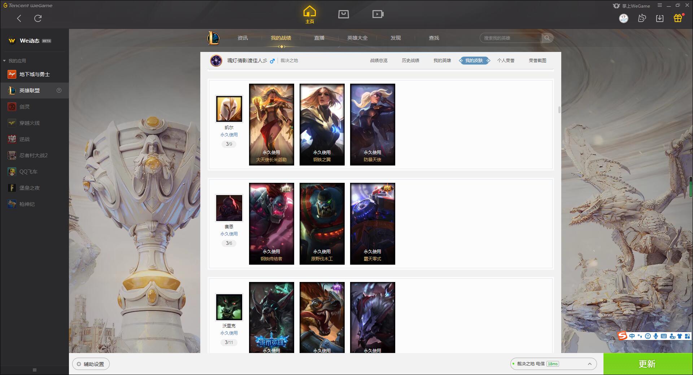Toggle Sogou 中 Chinese input mode
Screen dimensions: 693x375
coord(632,336)
